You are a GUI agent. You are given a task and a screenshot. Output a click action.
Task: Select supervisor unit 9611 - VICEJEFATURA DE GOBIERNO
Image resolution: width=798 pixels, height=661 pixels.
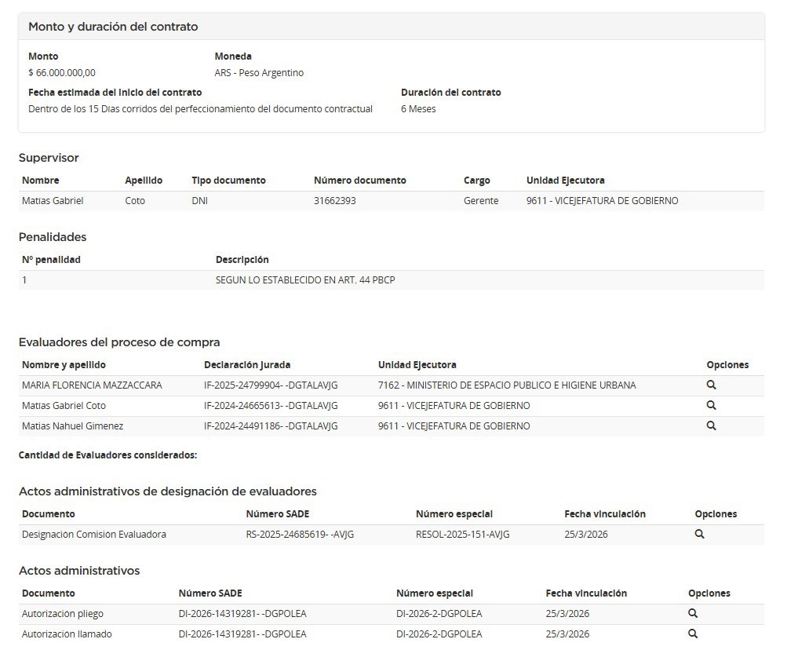pos(602,201)
